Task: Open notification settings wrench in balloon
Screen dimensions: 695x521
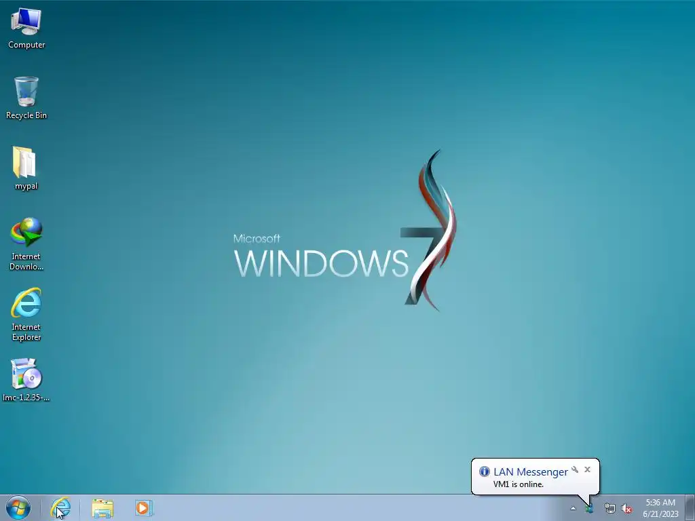Action: (x=575, y=469)
